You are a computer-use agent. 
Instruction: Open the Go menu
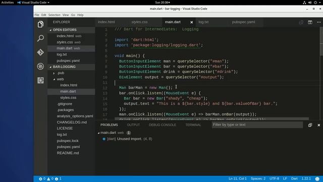pyautogui.click(x=73, y=15)
